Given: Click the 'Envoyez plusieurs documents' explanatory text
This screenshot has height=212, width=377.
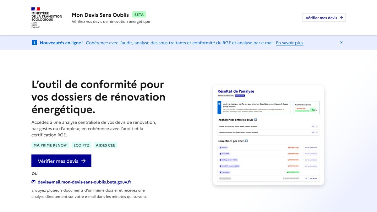Looking at the screenshot, I should [x=89, y=193].
